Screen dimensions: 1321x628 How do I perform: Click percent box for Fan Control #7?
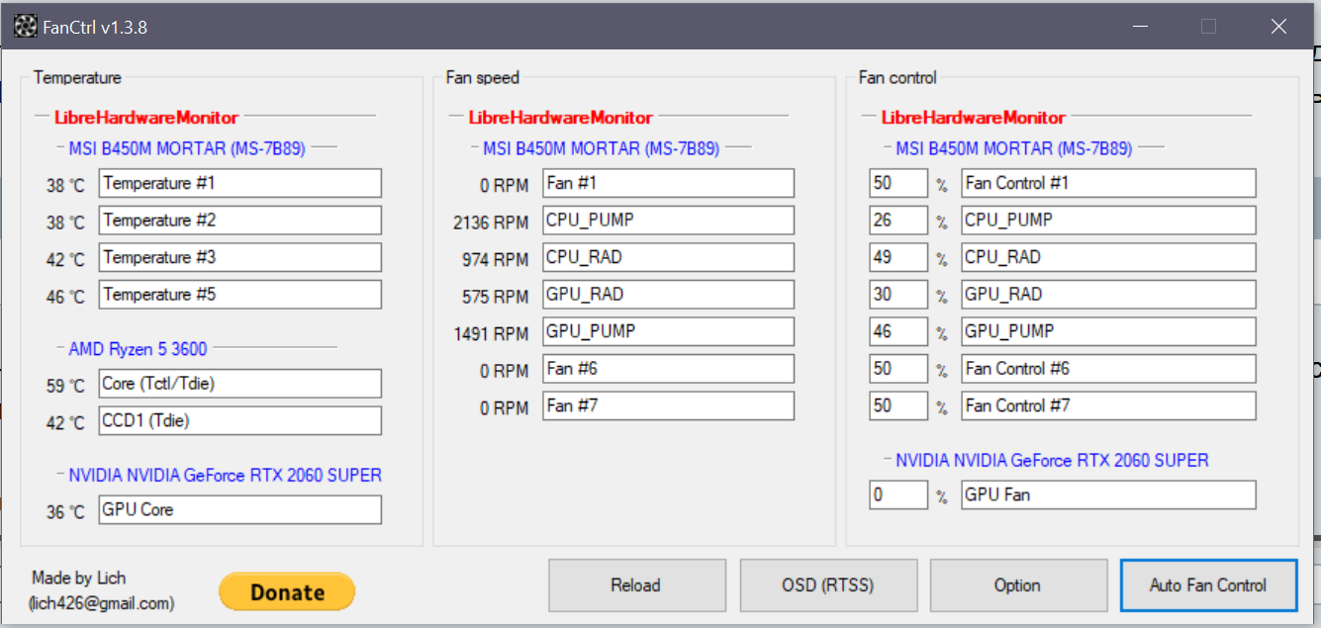click(898, 406)
